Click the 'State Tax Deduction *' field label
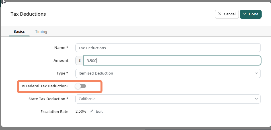The height and width of the screenshot is (130, 271). pyautogui.click(x=48, y=99)
